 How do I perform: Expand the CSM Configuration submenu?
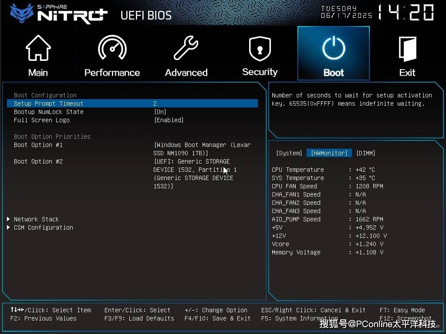[43, 227]
